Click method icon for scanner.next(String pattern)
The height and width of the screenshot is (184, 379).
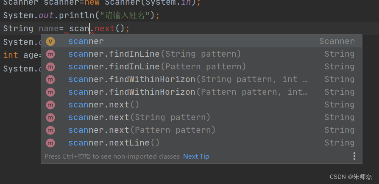50,118
